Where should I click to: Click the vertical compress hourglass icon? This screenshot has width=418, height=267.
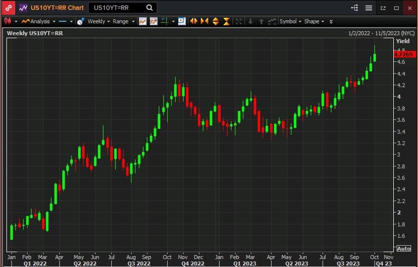coord(226,21)
